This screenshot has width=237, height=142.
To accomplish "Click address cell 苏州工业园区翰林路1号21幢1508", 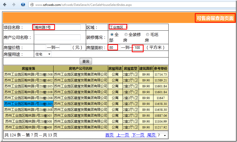I will (x=28, y=75).
